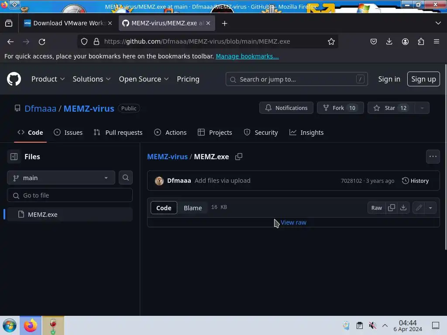Click the wine glass taskbar icon

click(x=53, y=325)
